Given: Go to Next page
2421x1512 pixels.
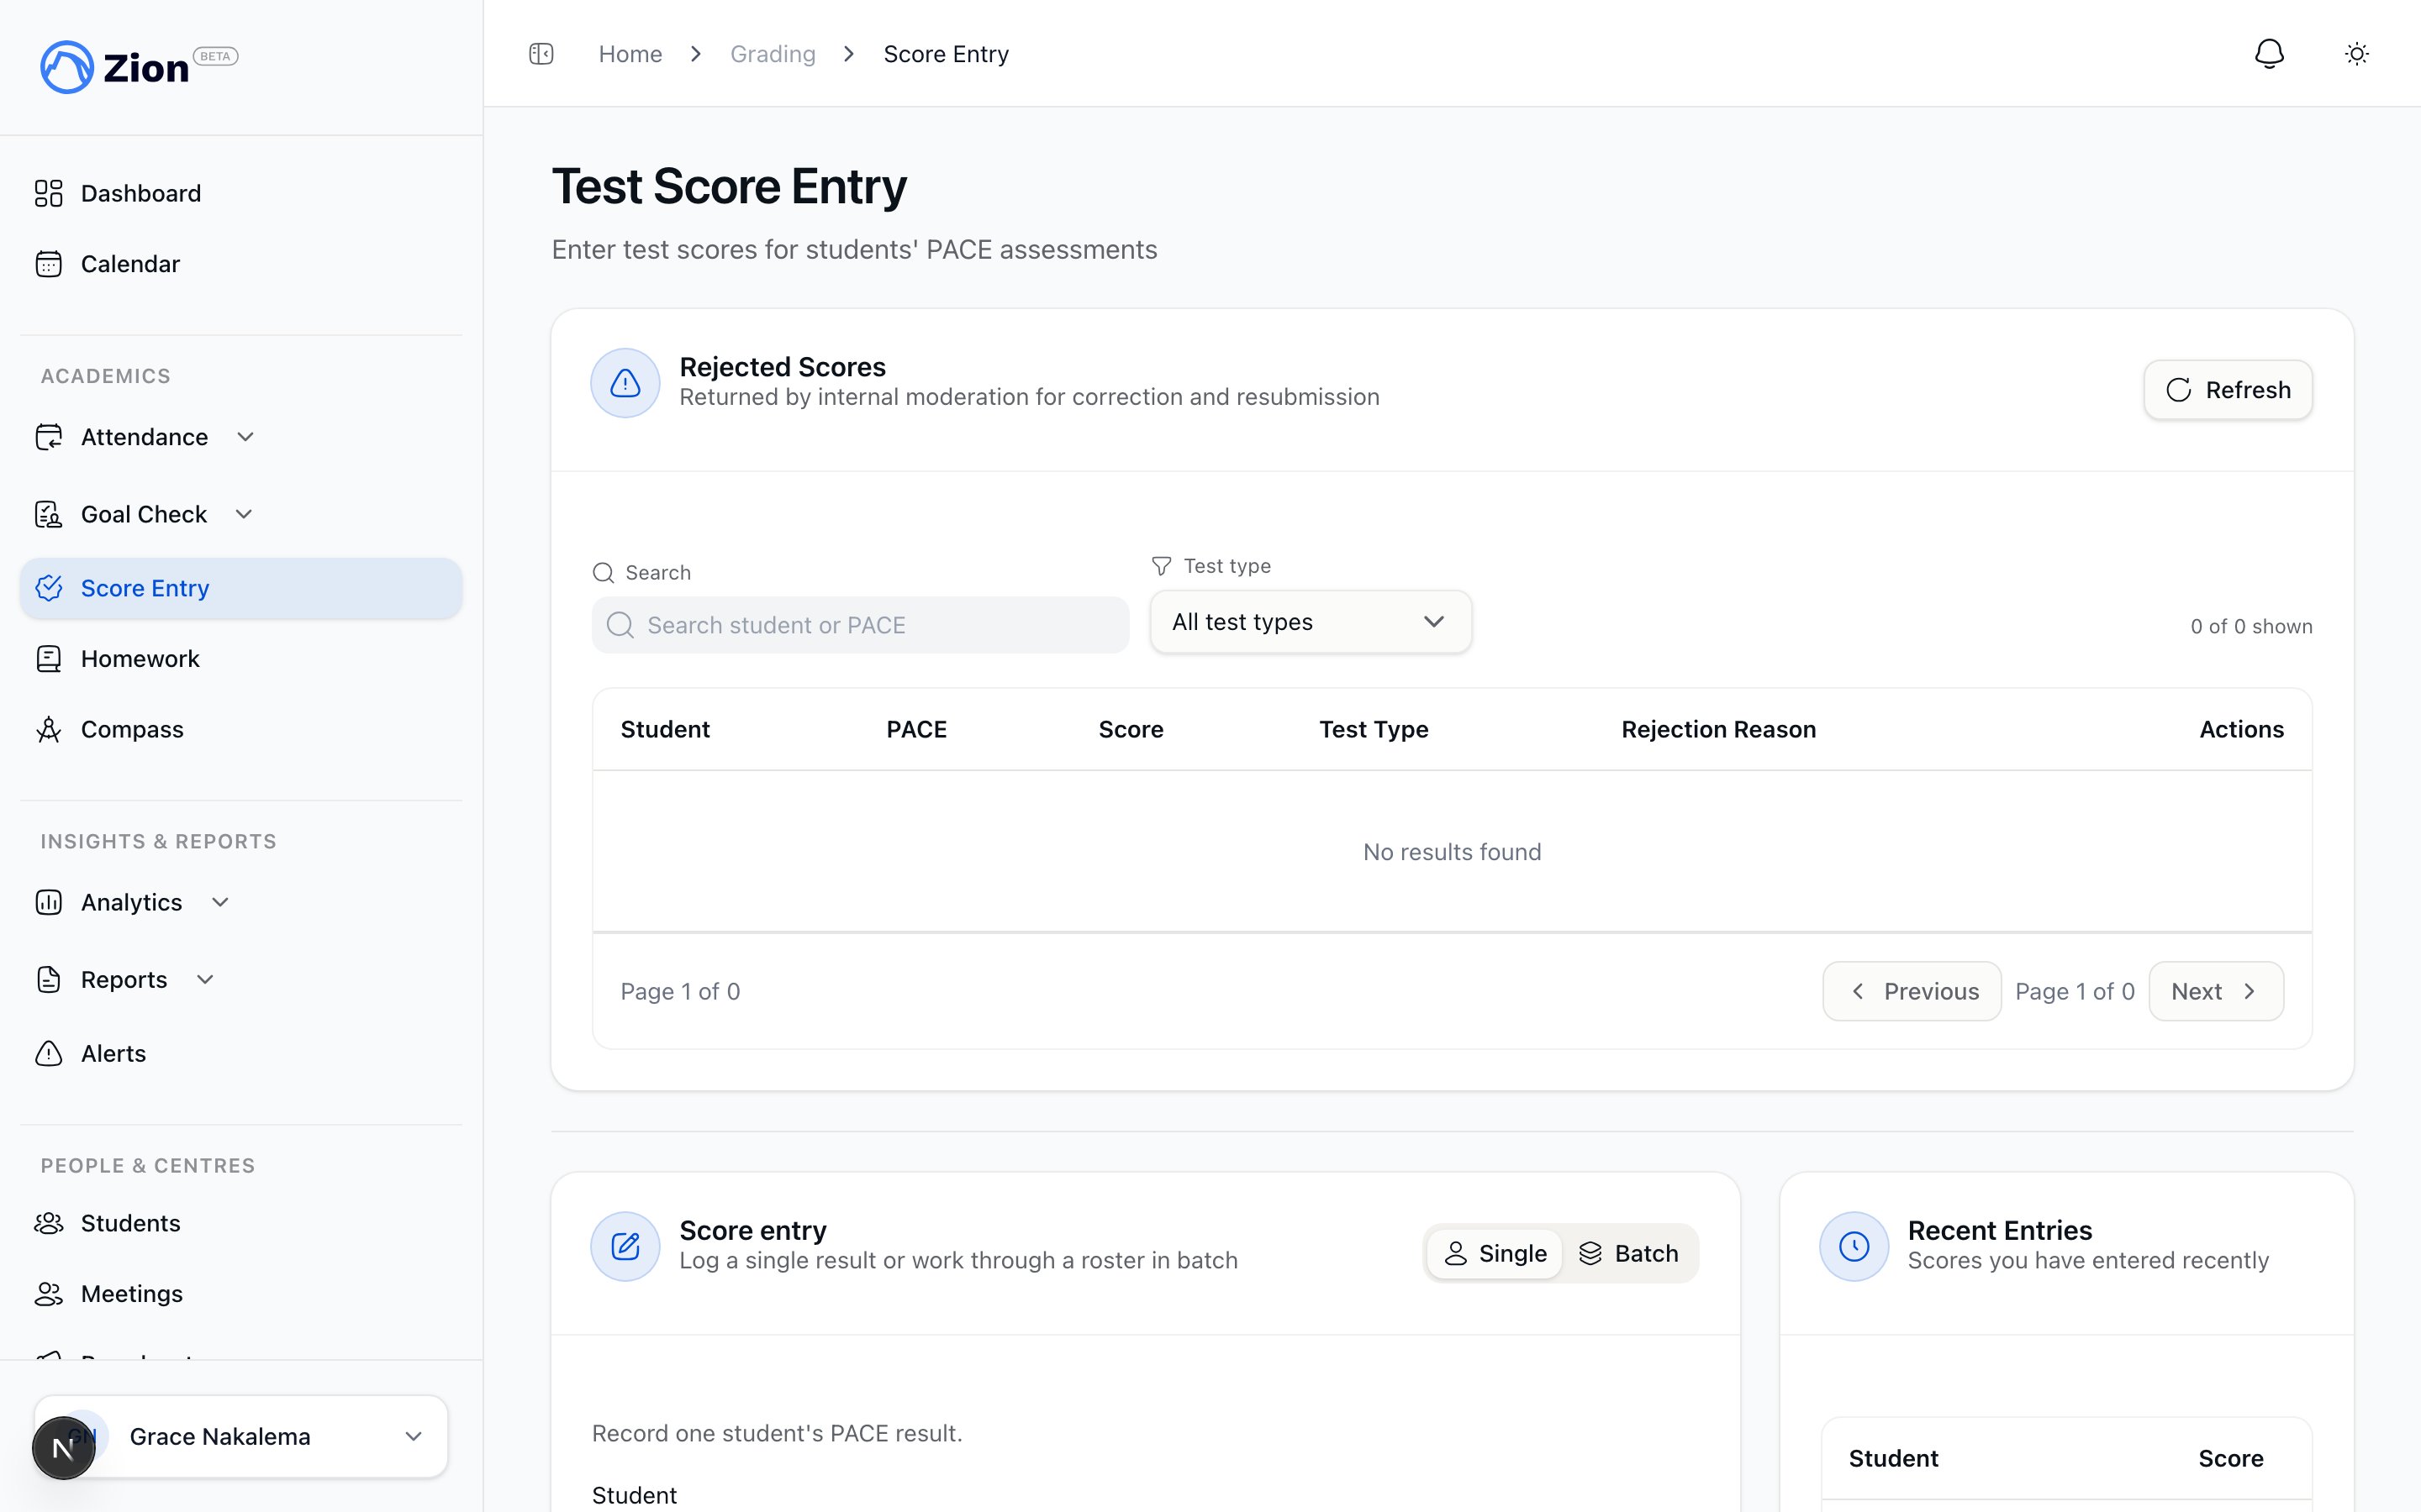Looking at the screenshot, I should pos(2216,991).
